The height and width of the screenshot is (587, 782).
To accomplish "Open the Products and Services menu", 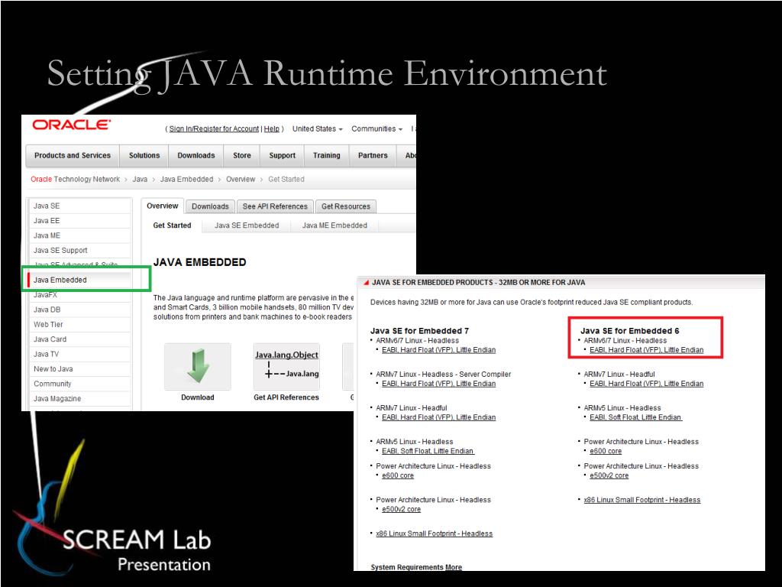I will click(x=73, y=156).
